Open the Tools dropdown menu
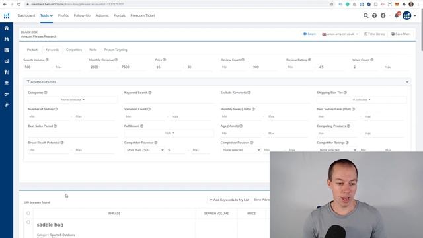The image size is (423, 238). point(46,15)
